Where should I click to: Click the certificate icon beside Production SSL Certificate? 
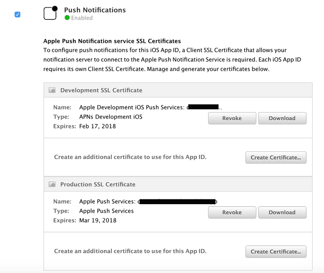52,184
